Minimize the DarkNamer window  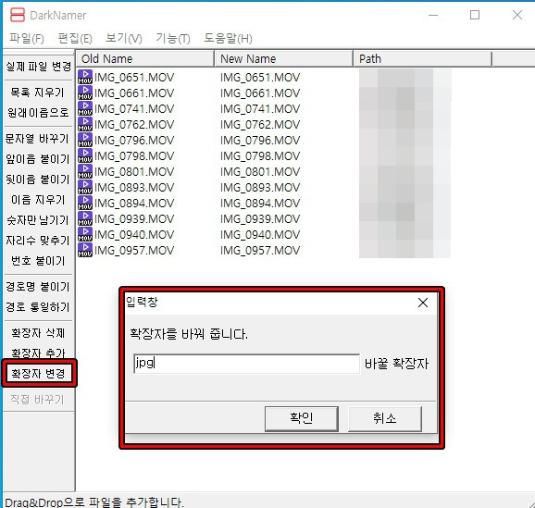point(433,15)
